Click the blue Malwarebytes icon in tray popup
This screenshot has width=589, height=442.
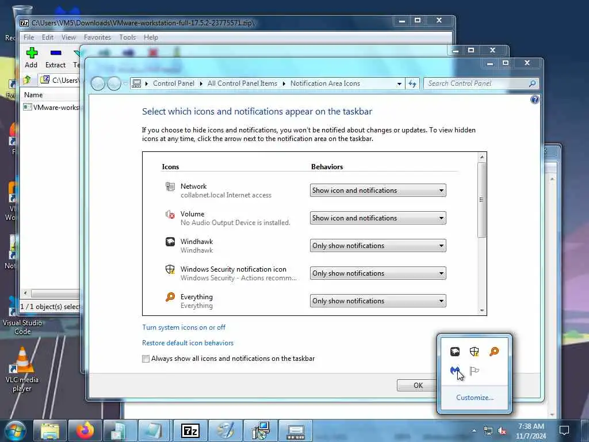(455, 371)
